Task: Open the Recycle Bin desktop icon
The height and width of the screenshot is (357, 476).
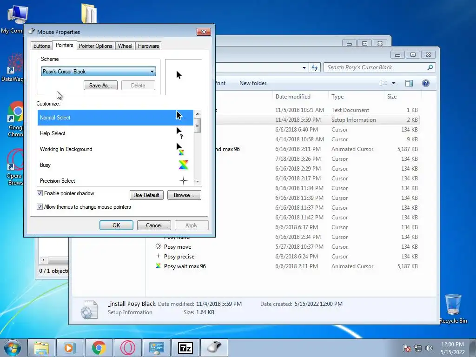Action: point(453,309)
